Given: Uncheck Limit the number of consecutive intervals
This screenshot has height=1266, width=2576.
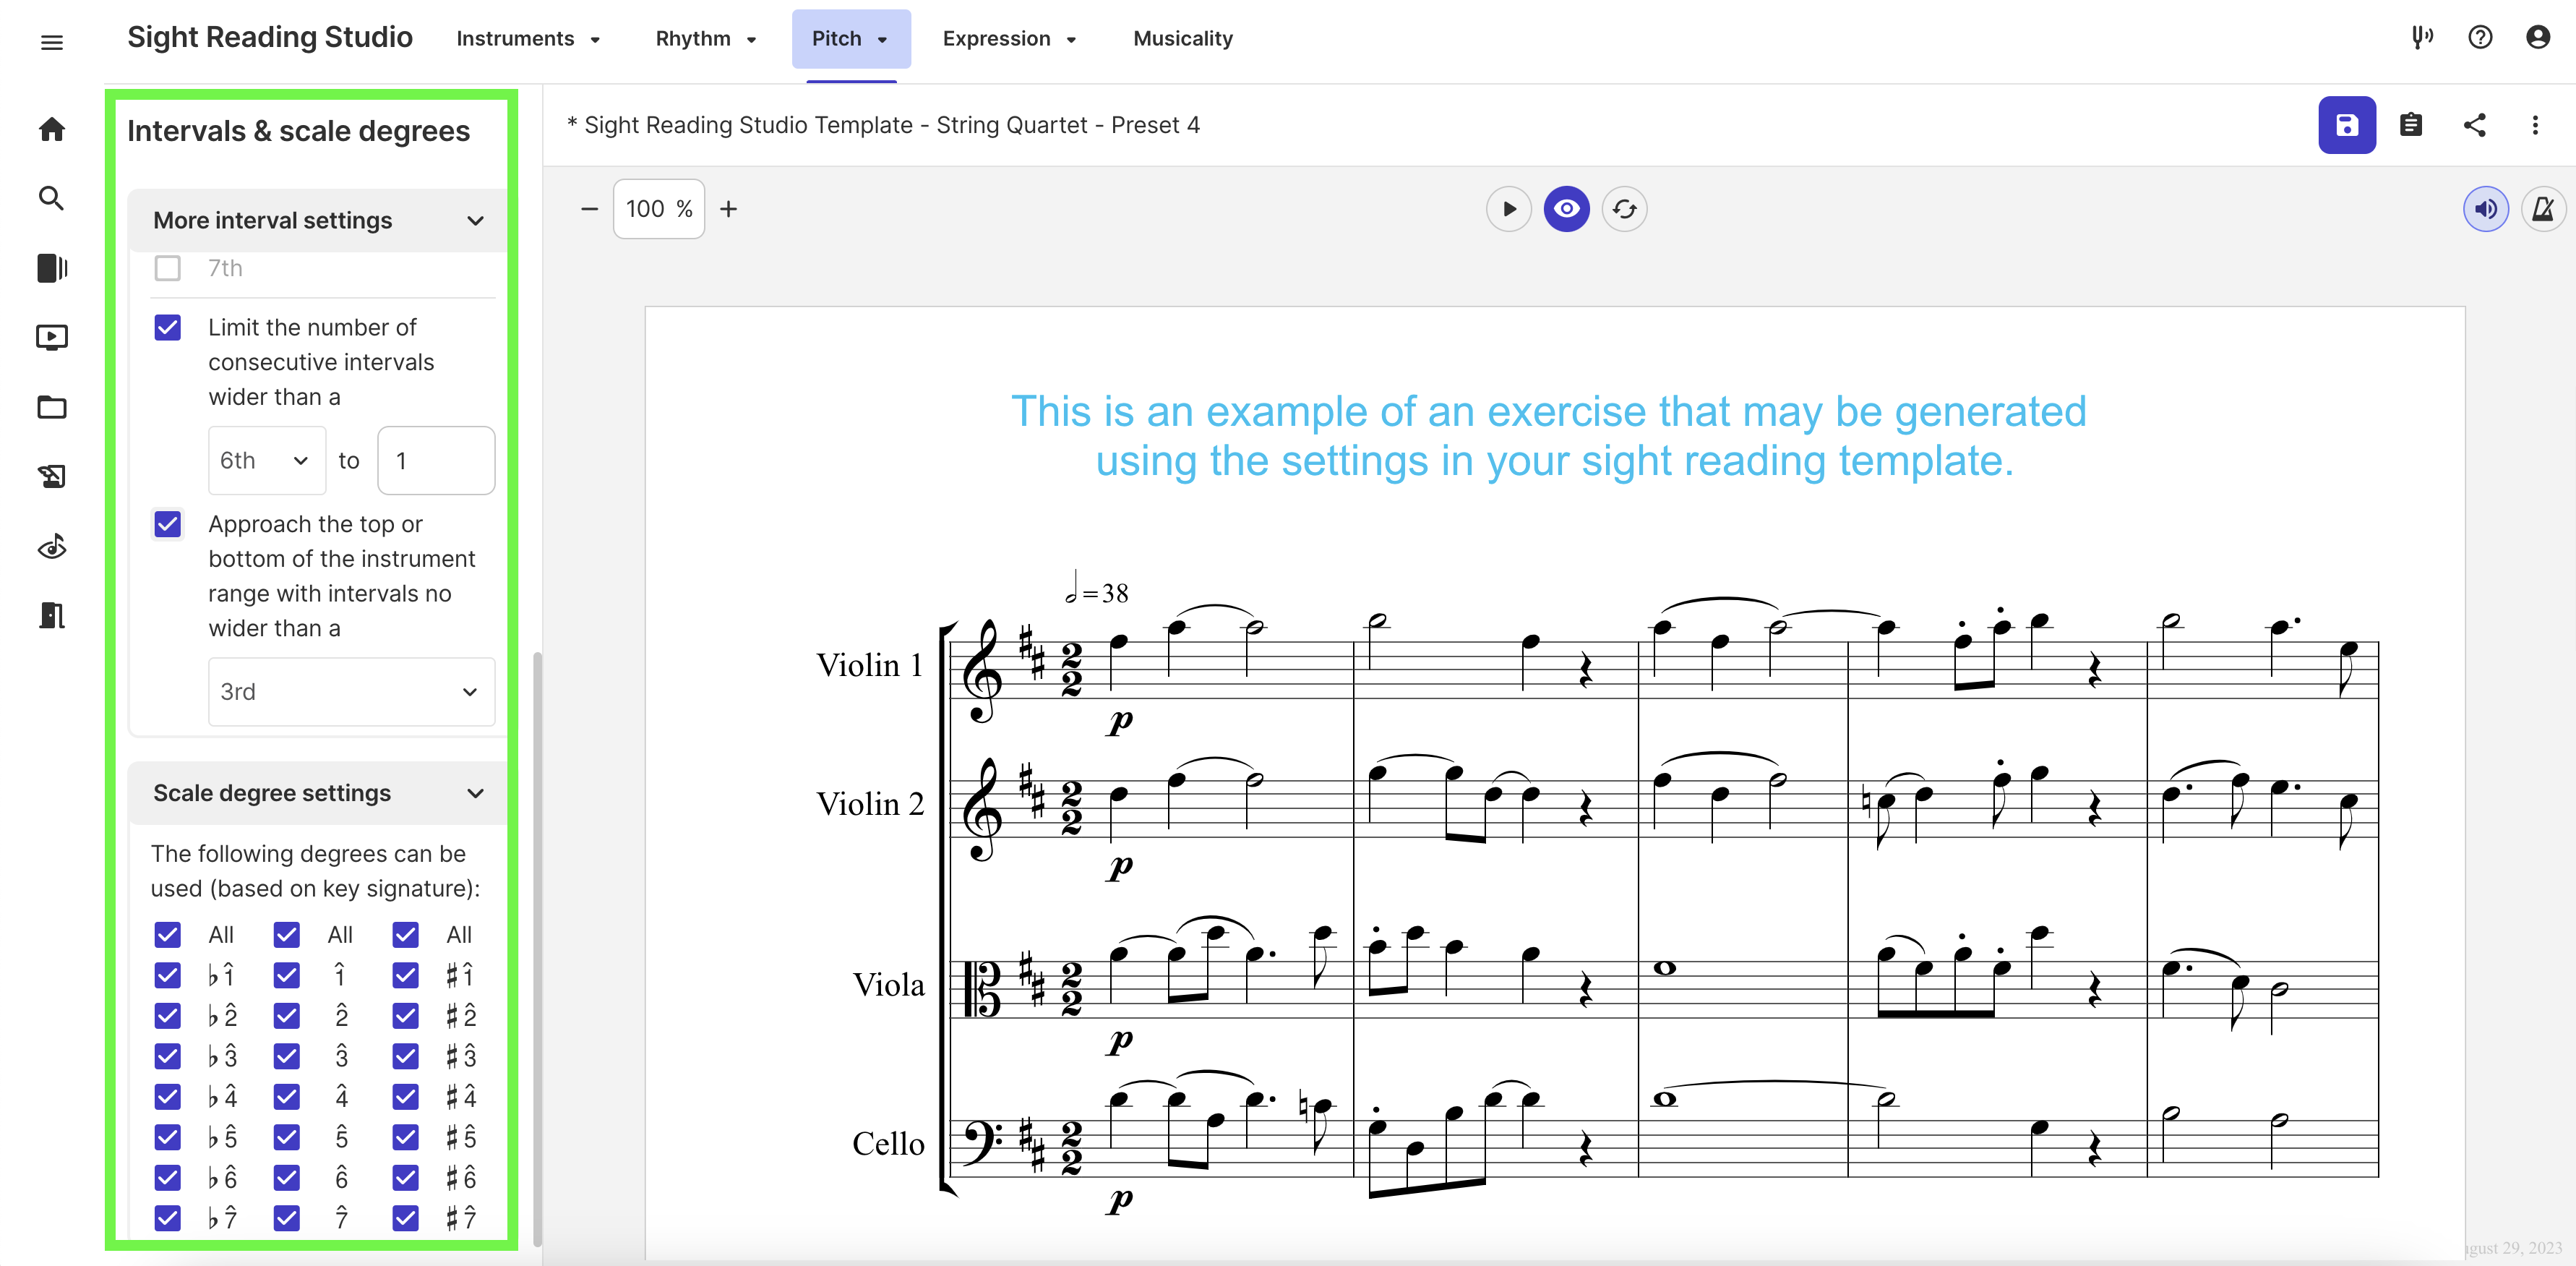Looking at the screenshot, I should point(168,328).
